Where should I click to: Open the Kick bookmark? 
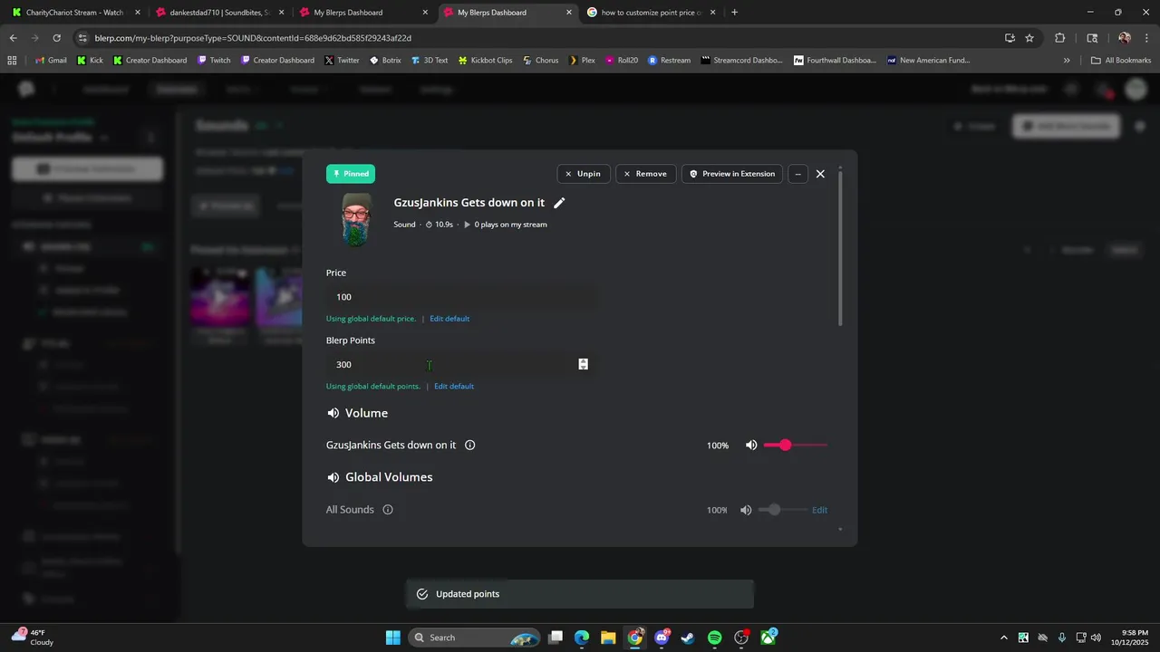(90, 61)
